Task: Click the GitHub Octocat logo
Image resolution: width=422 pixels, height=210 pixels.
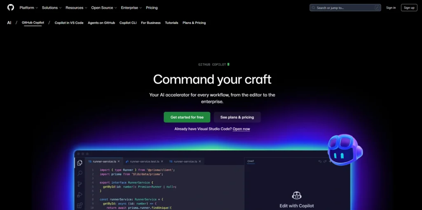Action: [x=10, y=7]
